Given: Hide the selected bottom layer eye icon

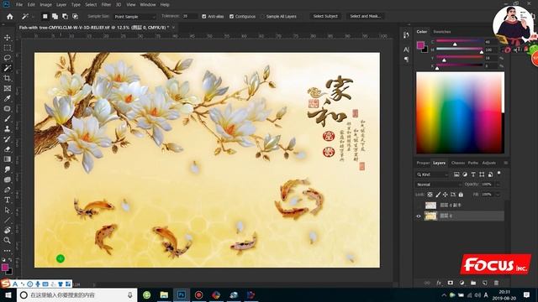Looking at the screenshot, I should pos(419,216).
